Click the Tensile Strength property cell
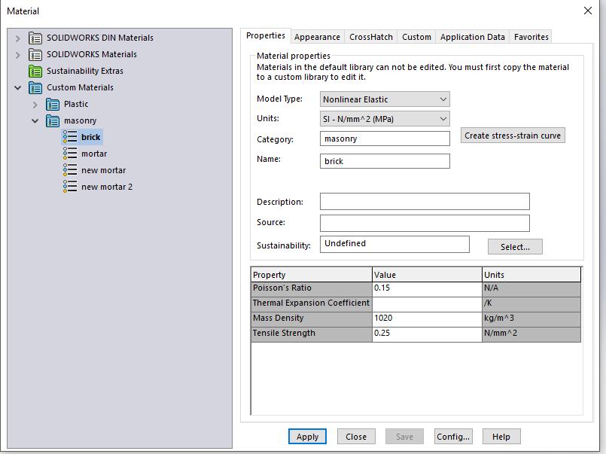Viewport: 606px width, 454px height. pyautogui.click(x=312, y=334)
